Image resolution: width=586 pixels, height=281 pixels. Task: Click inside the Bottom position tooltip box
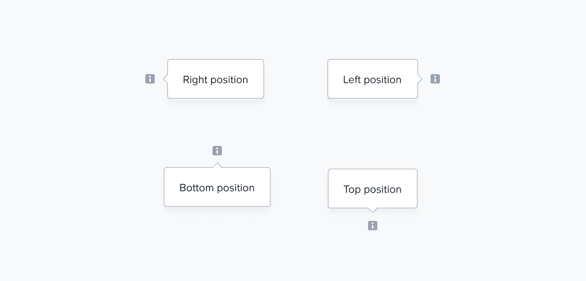point(217,187)
